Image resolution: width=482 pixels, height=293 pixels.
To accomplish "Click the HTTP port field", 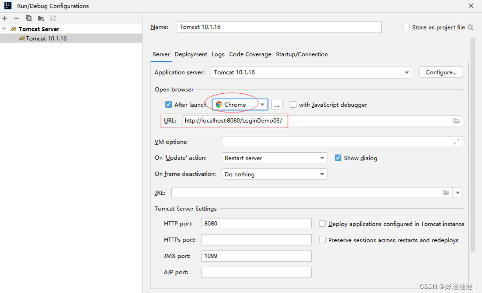I will coord(256,224).
